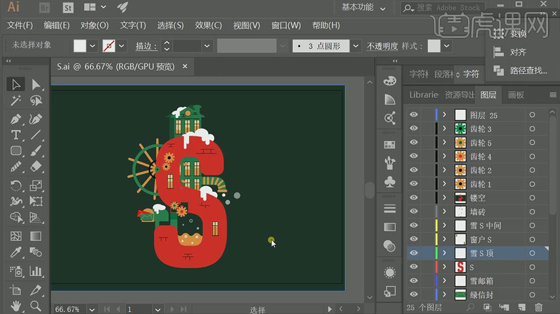Choose the Eraser tool

(36, 167)
